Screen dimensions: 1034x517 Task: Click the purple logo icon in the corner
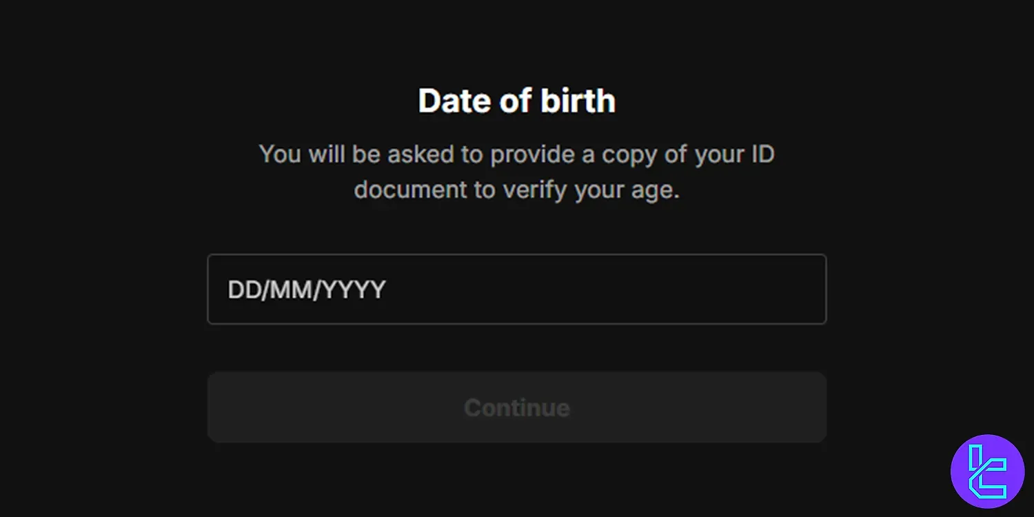(x=987, y=471)
